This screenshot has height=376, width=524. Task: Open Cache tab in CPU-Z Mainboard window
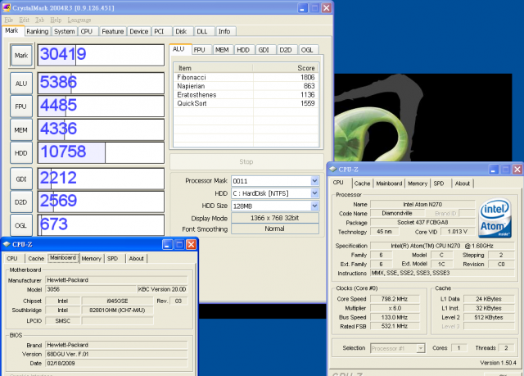(36, 259)
